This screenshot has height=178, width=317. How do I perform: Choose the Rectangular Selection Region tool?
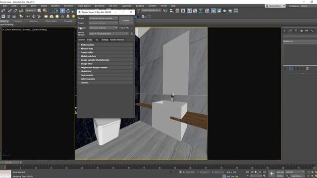tap(51, 11)
